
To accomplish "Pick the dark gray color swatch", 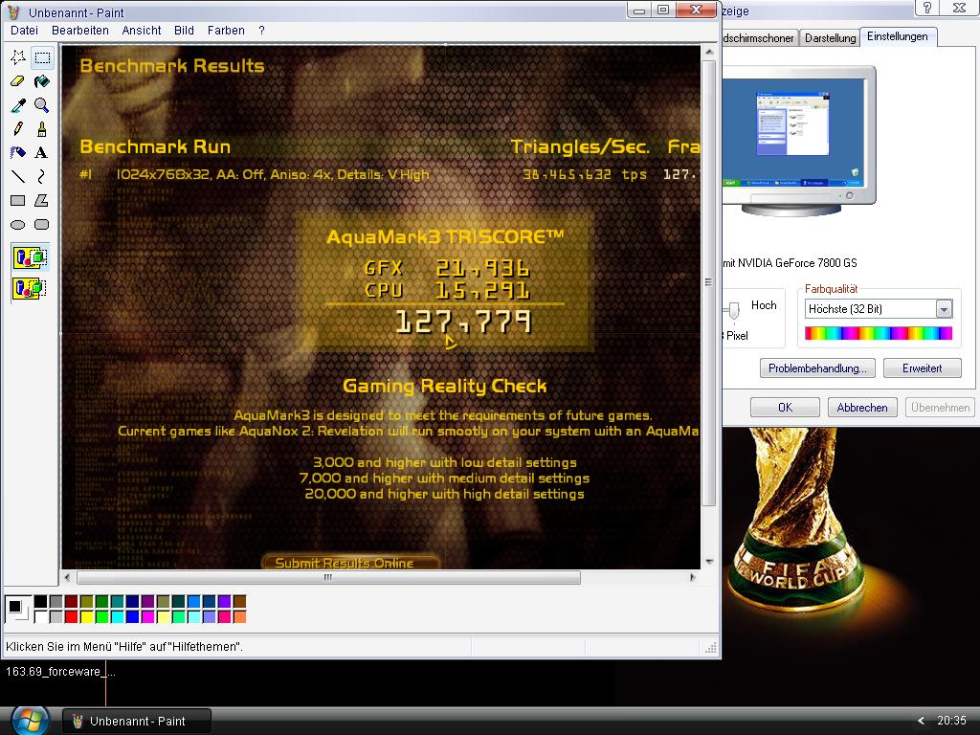I will (x=56, y=602).
